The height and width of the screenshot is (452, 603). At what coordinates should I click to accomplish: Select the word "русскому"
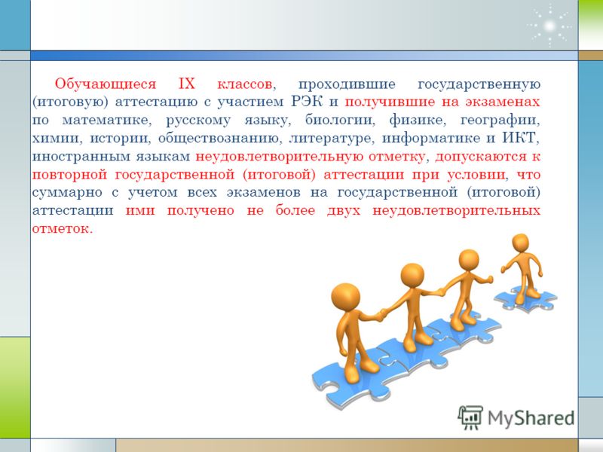coord(198,121)
